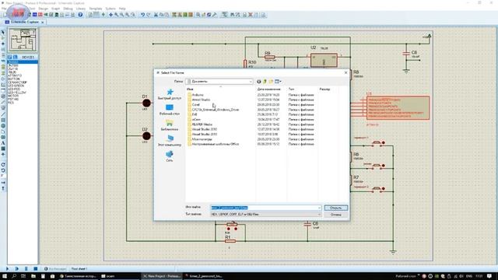Viewport: 498px width, 280px height.
Task: Go back to last visited folder
Action: (259, 82)
